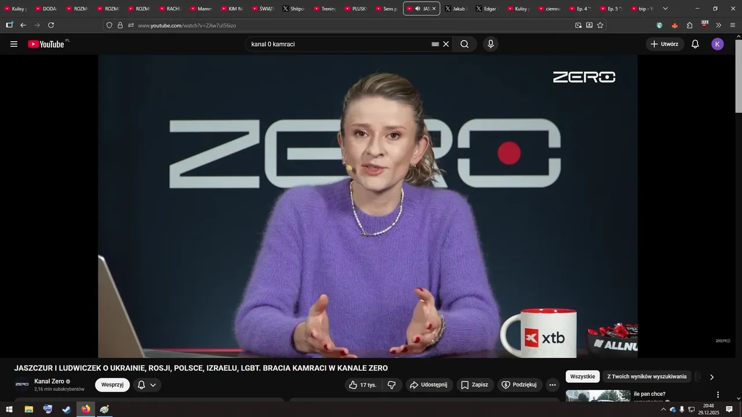The height and width of the screenshot is (417, 742).
Task: Open the 'ile pan chce?' recommended video title
Action: tap(649, 394)
